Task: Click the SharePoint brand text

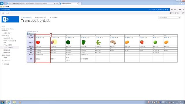Action: click(x=5, y=10)
